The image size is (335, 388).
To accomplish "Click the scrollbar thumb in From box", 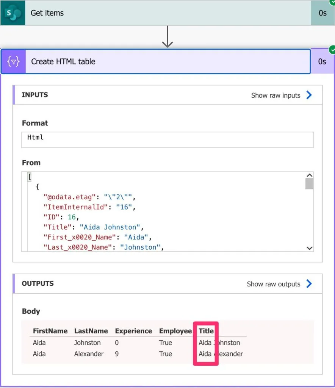I will tap(309, 184).
